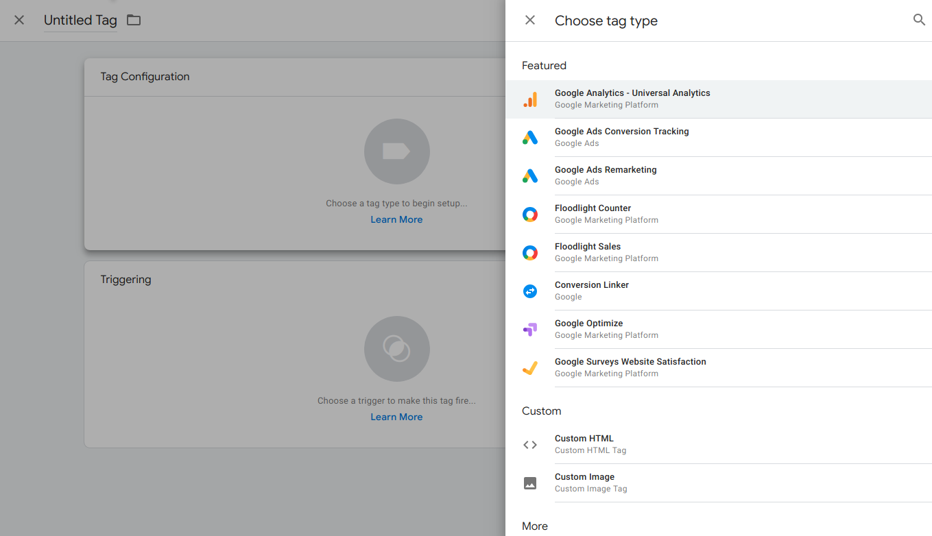Click 'Choose a trigger to make this tag fire...' text

pos(396,401)
